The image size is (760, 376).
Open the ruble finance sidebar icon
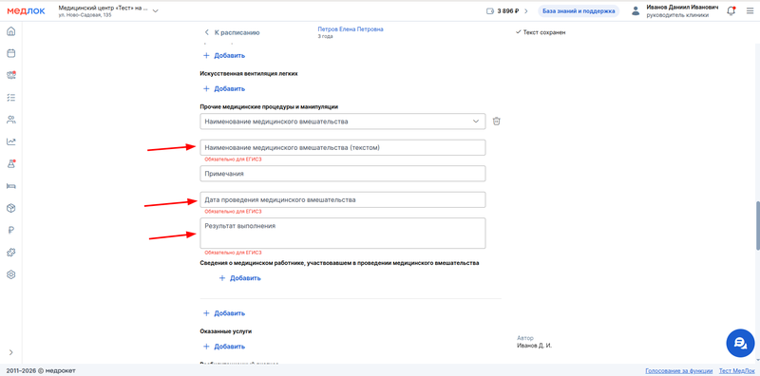[x=10, y=230]
